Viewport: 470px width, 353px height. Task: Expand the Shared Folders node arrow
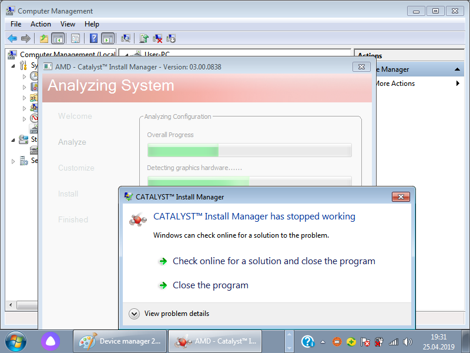(24, 98)
